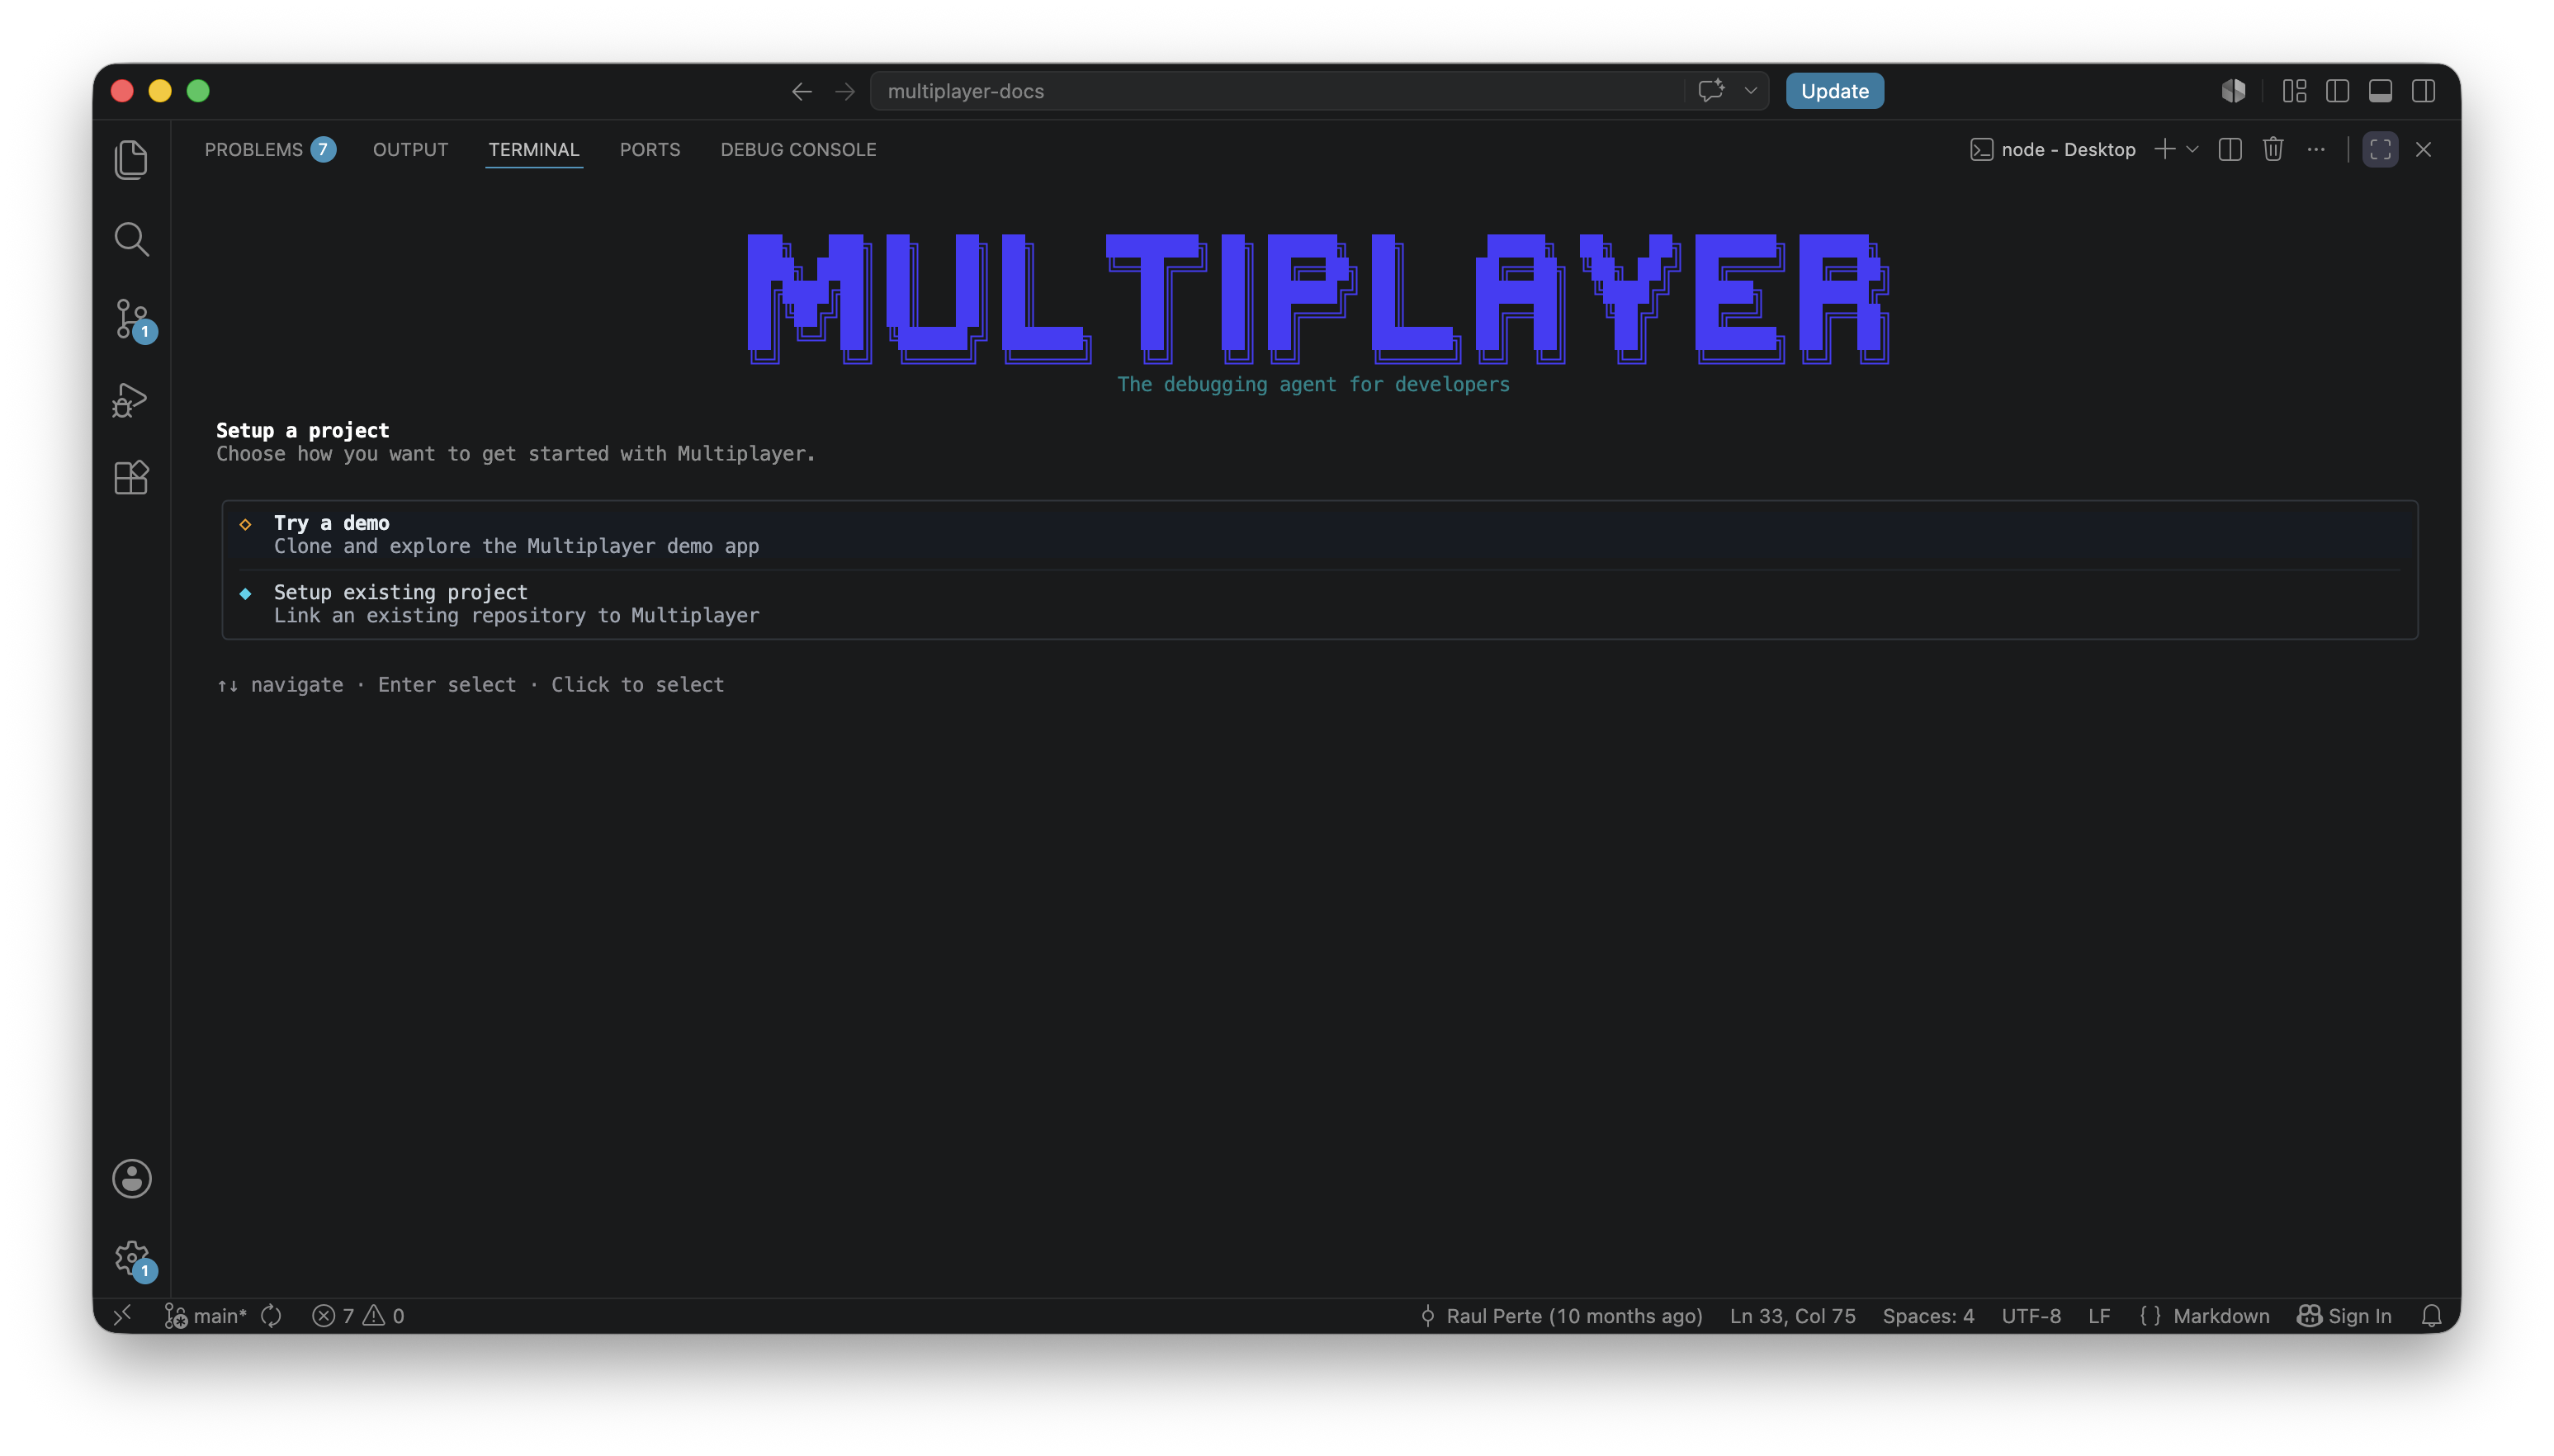Switch to the PROBLEMS tab
This screenshot has width=2554, height=1456.
tap(253, 149)
